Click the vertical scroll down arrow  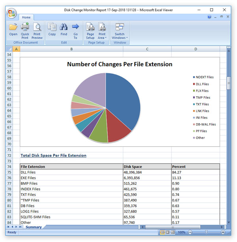coord(229,222)
